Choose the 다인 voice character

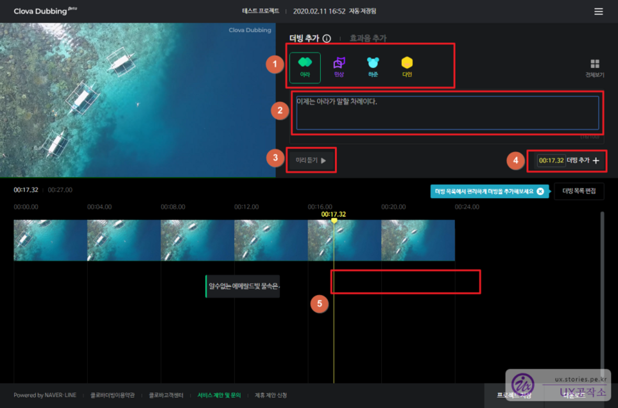click(x=407, y=67)
